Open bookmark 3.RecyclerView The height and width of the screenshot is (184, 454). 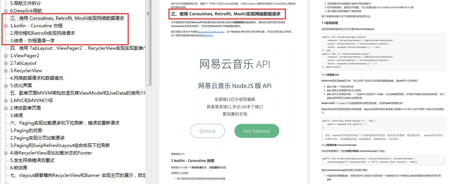26,71
